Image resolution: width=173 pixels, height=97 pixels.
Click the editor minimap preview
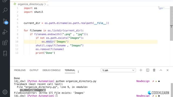point(164,8)
